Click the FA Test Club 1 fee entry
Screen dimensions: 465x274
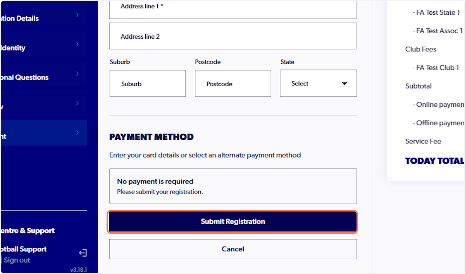click(436, 68)
